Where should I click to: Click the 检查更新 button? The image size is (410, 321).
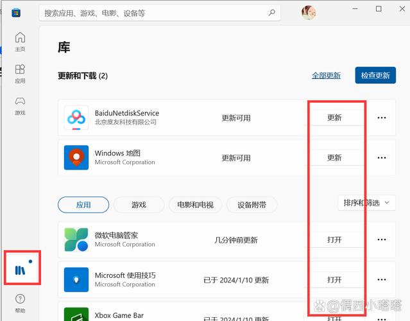(375, 75)
